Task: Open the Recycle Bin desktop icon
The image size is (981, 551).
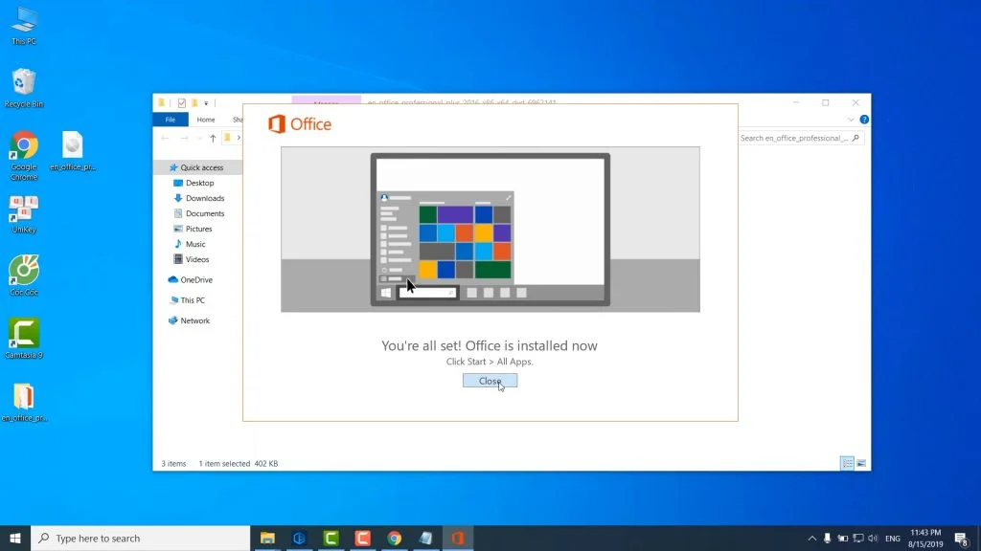Action: pos(24,84)
